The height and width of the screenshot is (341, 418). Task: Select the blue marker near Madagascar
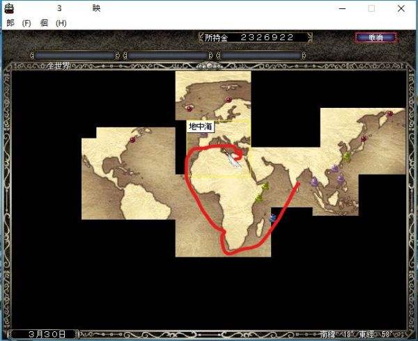273,218
